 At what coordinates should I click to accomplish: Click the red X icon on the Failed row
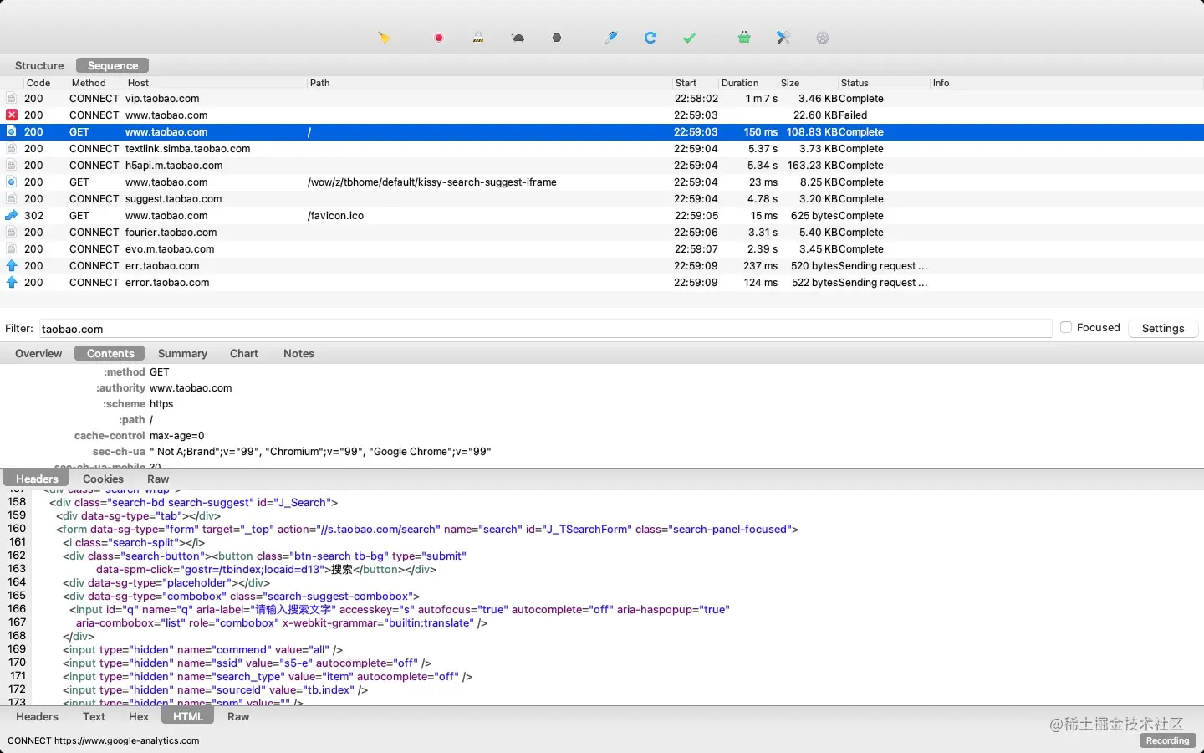click(12, 115)
